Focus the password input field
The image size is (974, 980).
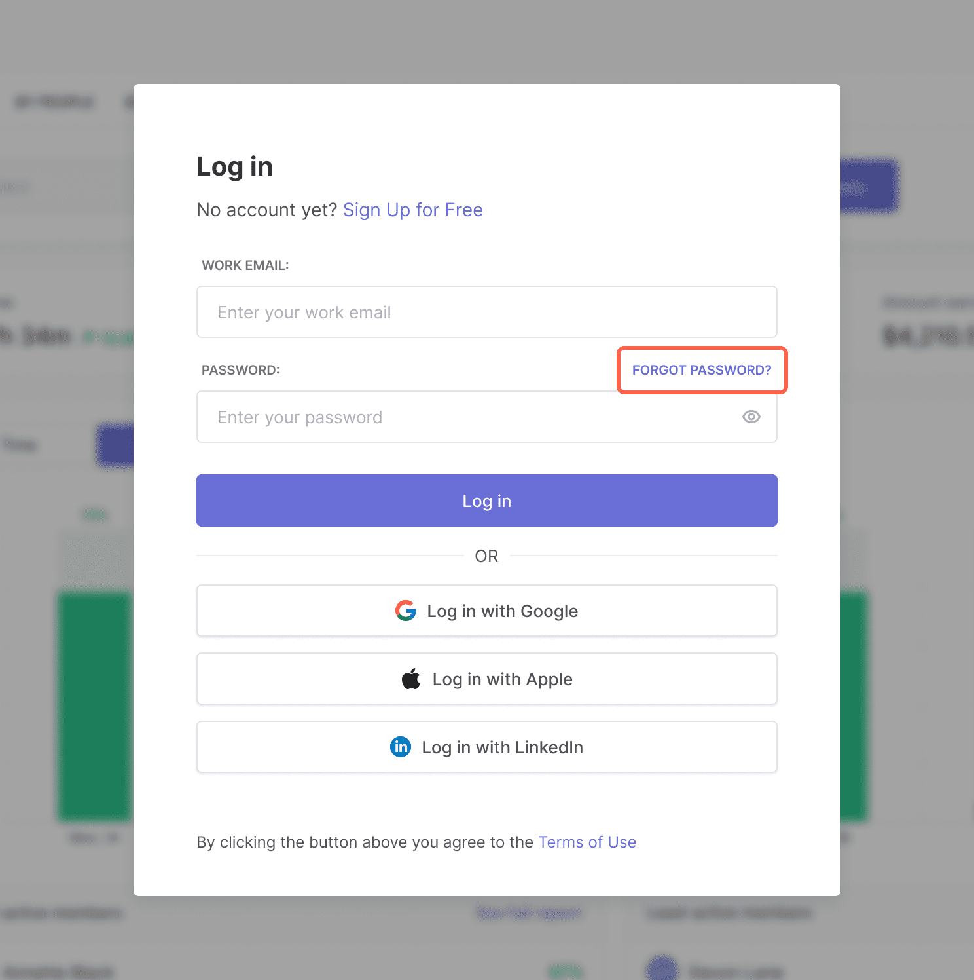coord(487,417)
